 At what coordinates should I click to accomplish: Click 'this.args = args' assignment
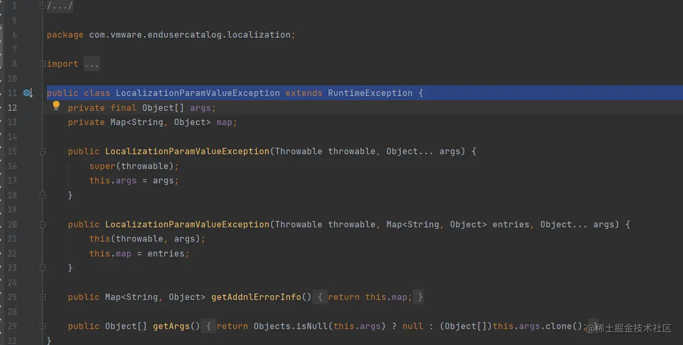click(x=131, y=181)
